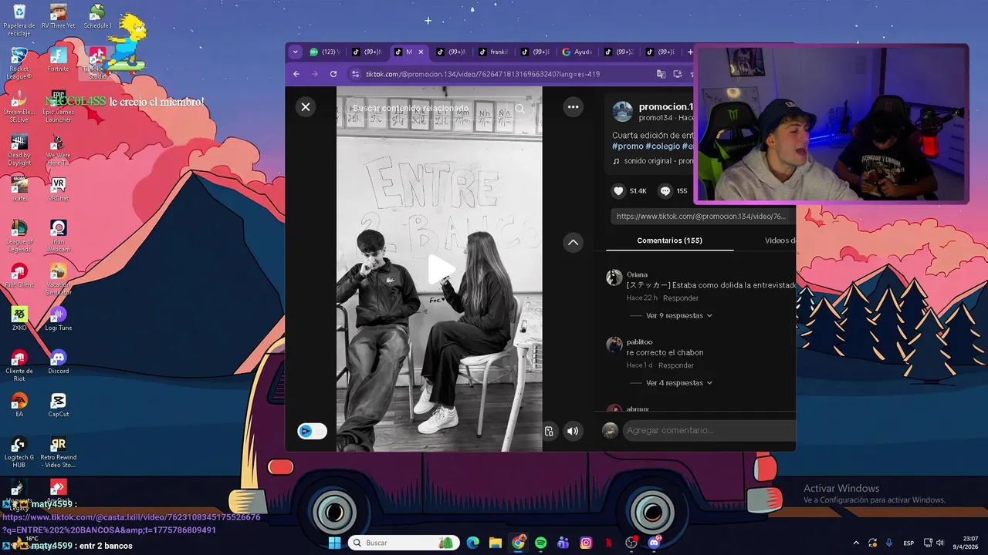
Task: Click the #colegio hashtag
Action: [x=663, y=146]
